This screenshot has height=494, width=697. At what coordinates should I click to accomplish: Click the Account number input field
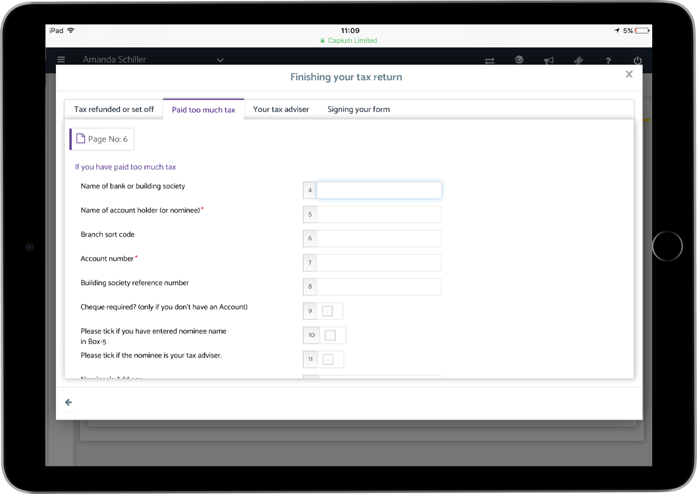pyautogui.click(x=379, y=262)
